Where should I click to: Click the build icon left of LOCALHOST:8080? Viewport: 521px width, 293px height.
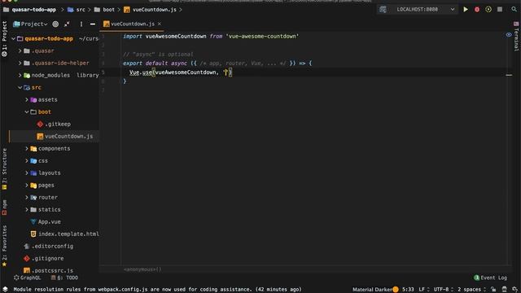[x=383, y=10]
